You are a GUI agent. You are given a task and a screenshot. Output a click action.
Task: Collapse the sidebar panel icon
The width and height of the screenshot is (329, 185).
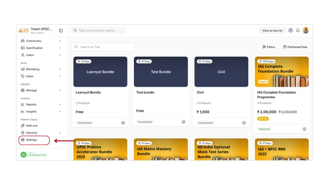pyautogui.click(x=61, y=31)
